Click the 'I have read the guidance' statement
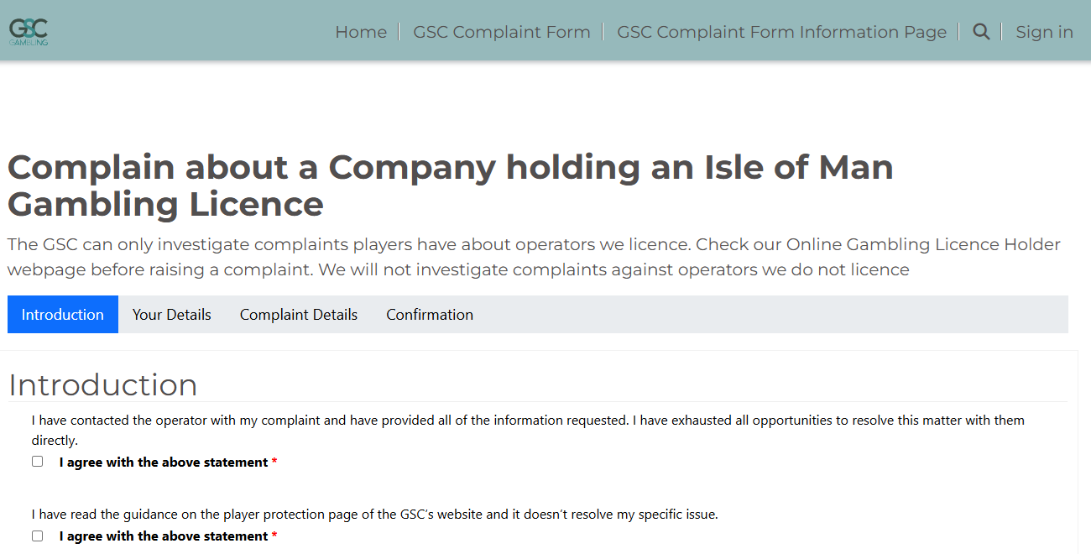The image size is (1091, 554). 375,515
